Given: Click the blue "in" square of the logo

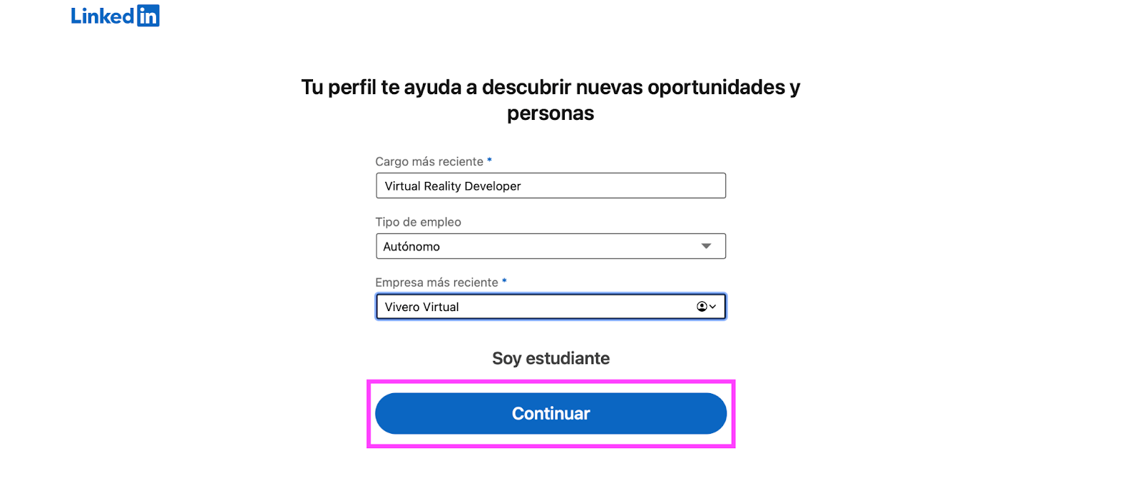Looking at the screenshot, I should pos(148,16).
